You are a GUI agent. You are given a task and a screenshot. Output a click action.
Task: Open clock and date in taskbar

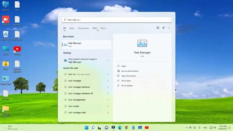tap(222, 128)
